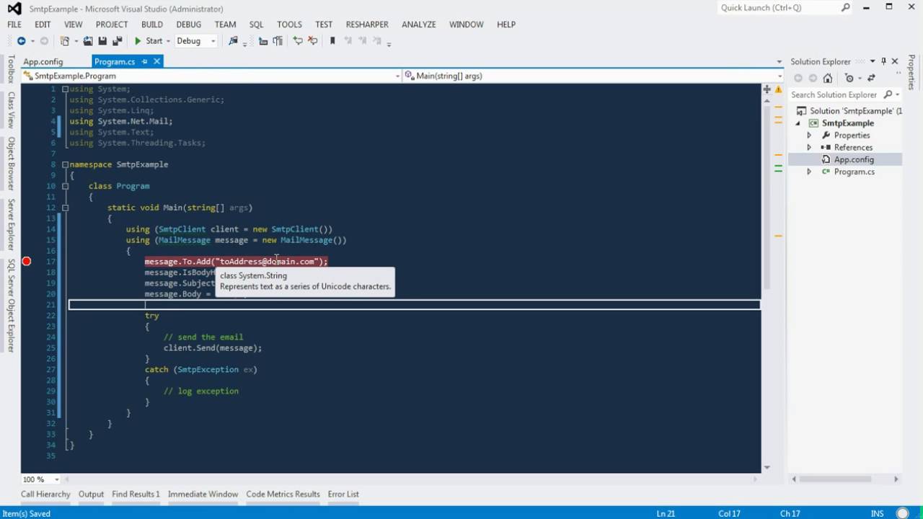Open the Properties side tab at right
This screenshot has width=923, height=519.
click(911, 72)
